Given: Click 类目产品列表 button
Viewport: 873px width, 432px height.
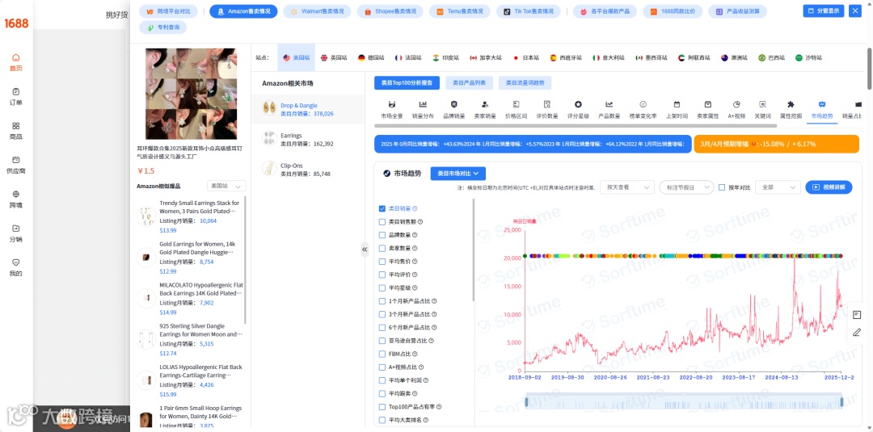Looking at the screenshot, I should click(x=469, y=83).
